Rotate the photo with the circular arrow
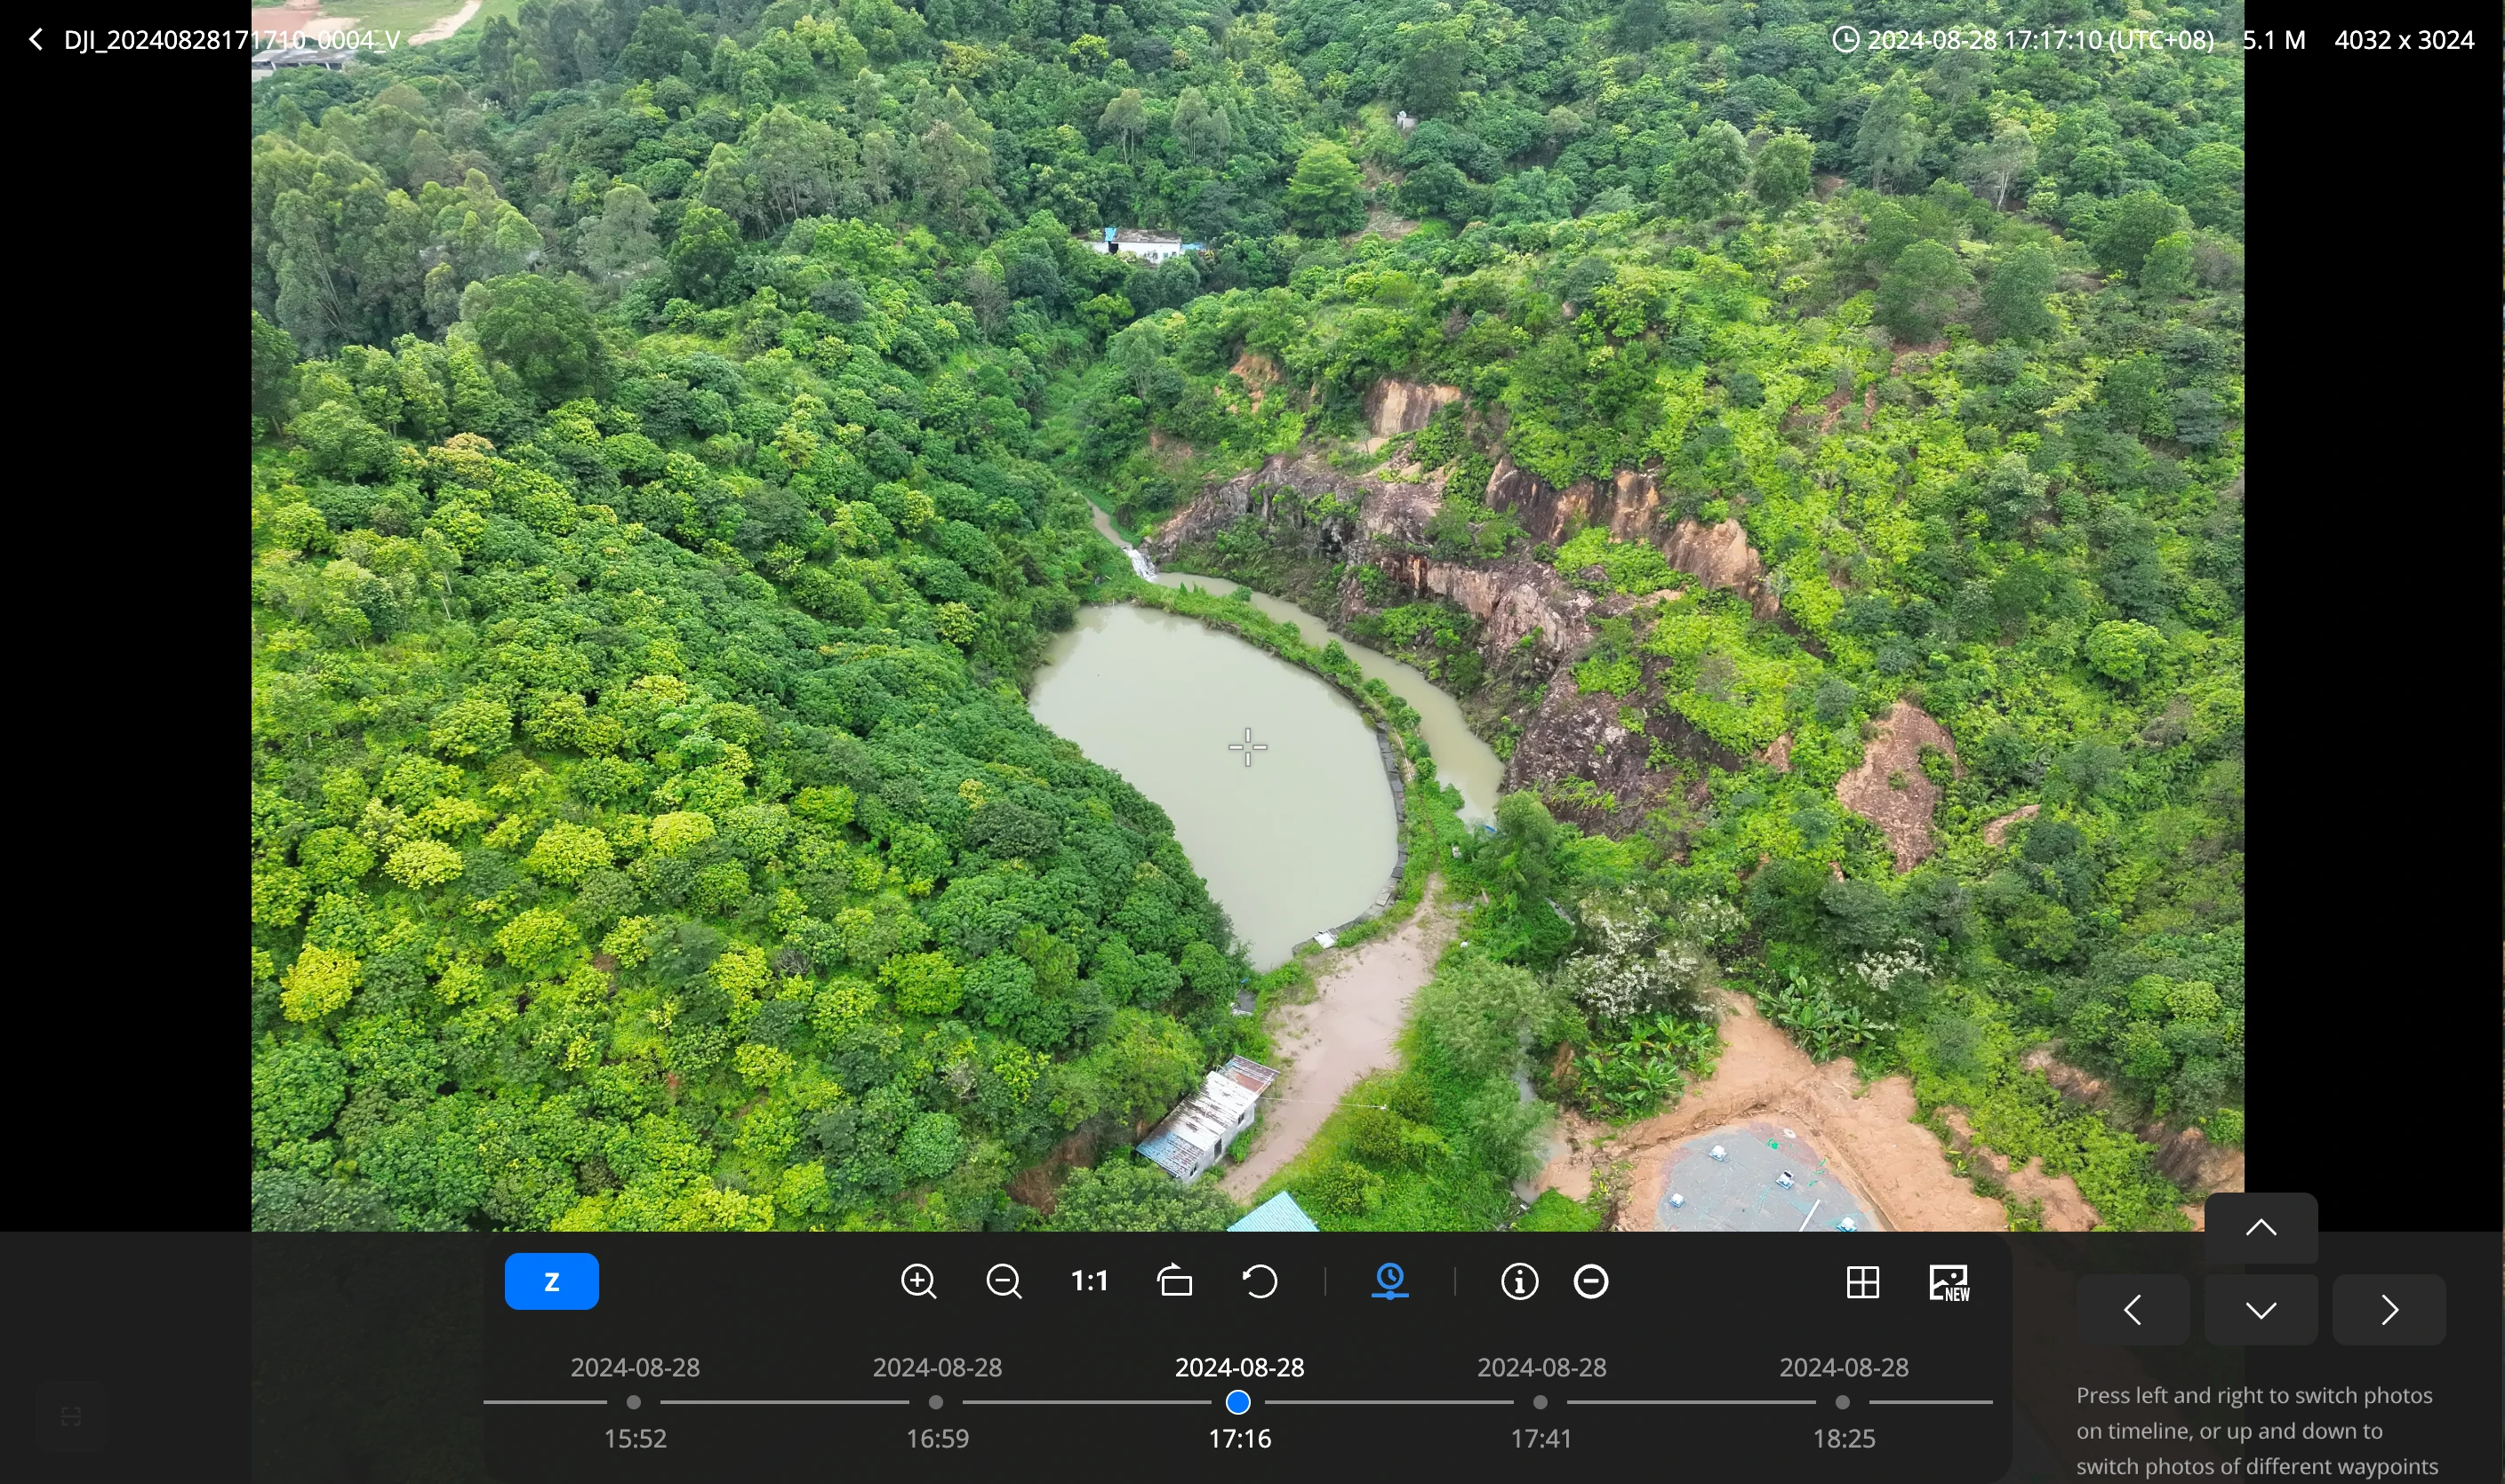Viewport: 2505px width, 1484px height. tap(1261, 1281)
